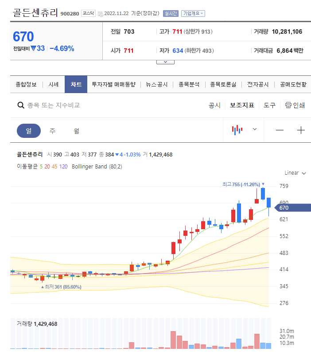
Task: Click the printer icon next to 인쇄
Action: pyautogui.click(x=288, y=105)
